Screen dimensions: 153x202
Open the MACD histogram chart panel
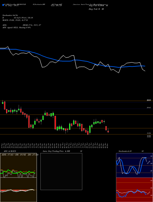pyautogui.click(x=18, y=190)
